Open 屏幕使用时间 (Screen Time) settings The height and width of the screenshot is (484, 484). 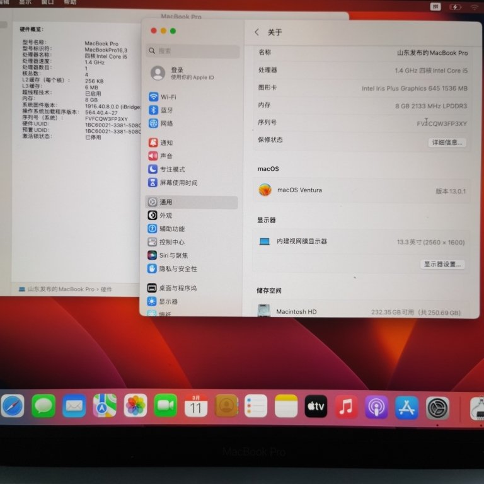pos(178,183)
